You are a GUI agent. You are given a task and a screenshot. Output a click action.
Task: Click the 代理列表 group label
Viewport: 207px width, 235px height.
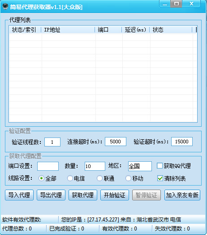pos(20,20)
